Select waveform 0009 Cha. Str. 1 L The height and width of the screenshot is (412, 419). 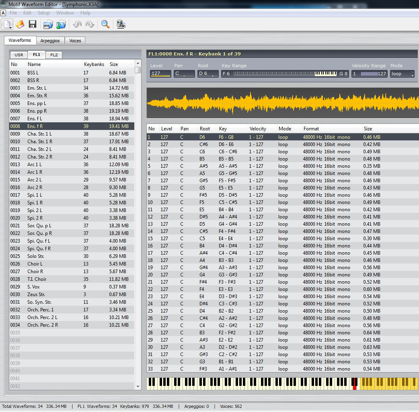72,134
